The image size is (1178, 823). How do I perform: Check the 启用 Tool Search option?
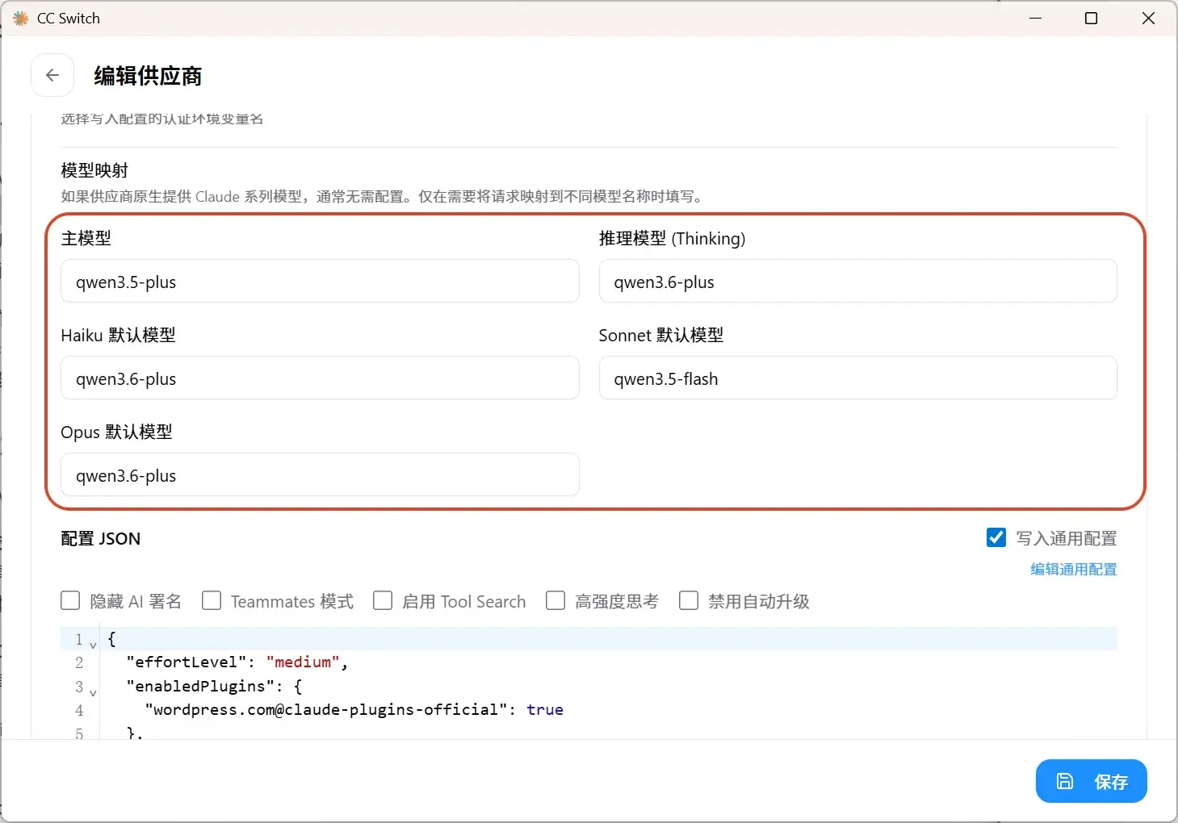click(x=383, y=601)
